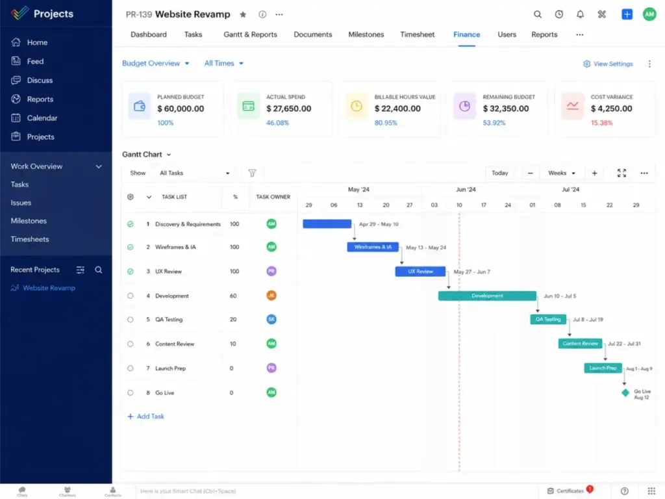
Task: Click Today button in Gantt toolbar
Action: (499, 173)
